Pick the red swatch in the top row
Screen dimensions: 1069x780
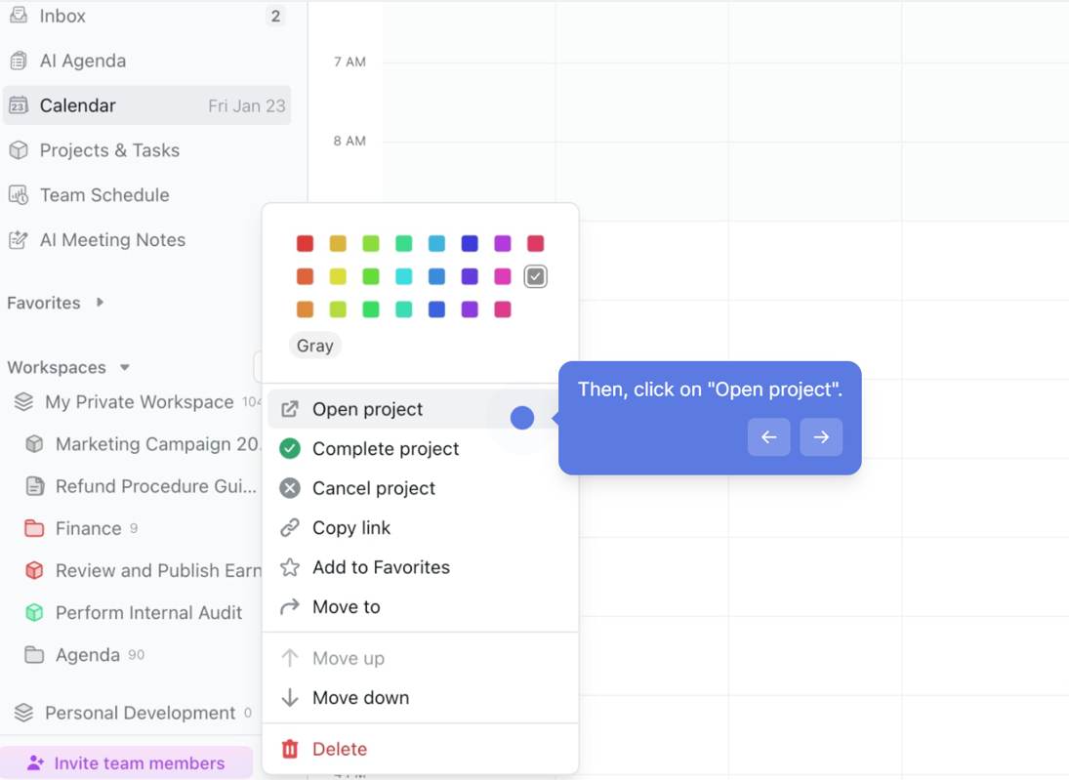(305, 243)
